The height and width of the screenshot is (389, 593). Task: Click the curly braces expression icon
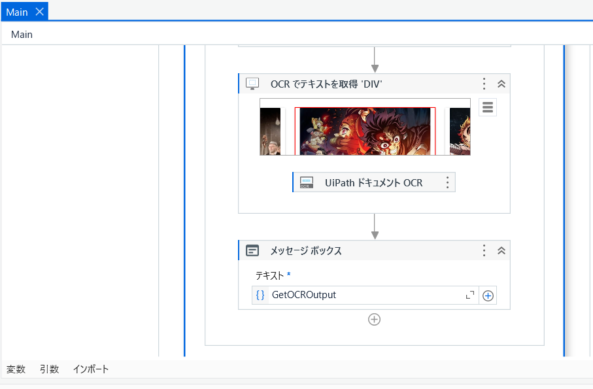260,295
